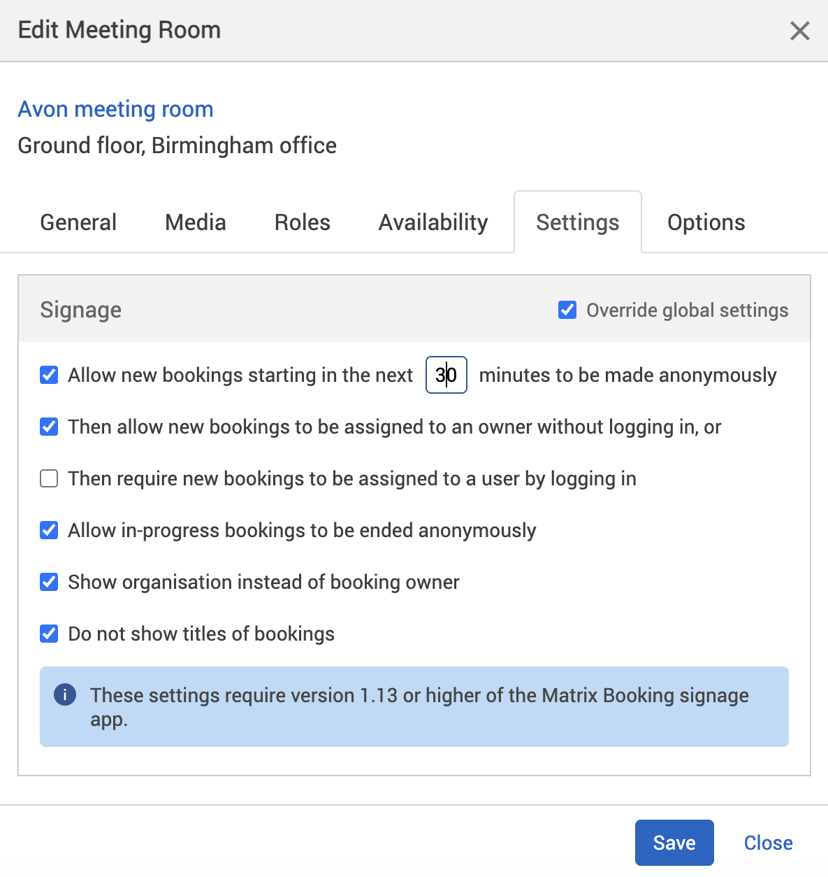Enable requiring bookings assigned by logging in
Image resolution: width=828 pixels, height=877 pixels.
[48, 478]
